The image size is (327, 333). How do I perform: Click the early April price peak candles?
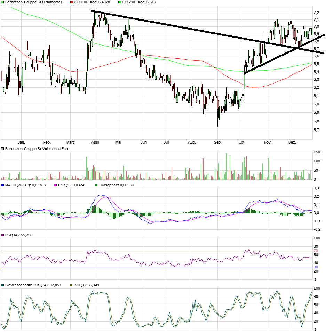click(99, 19)
